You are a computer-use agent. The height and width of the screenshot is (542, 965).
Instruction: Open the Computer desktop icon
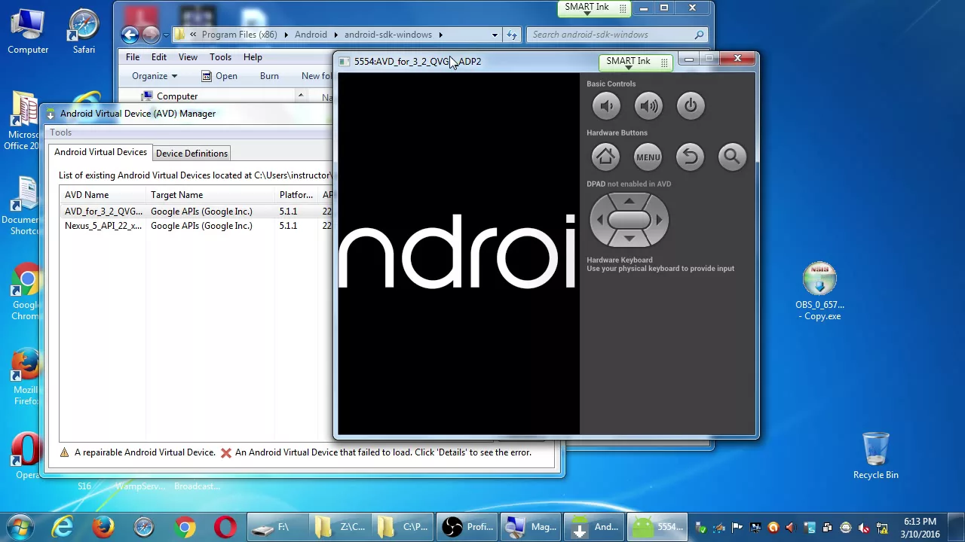point(28,32)
